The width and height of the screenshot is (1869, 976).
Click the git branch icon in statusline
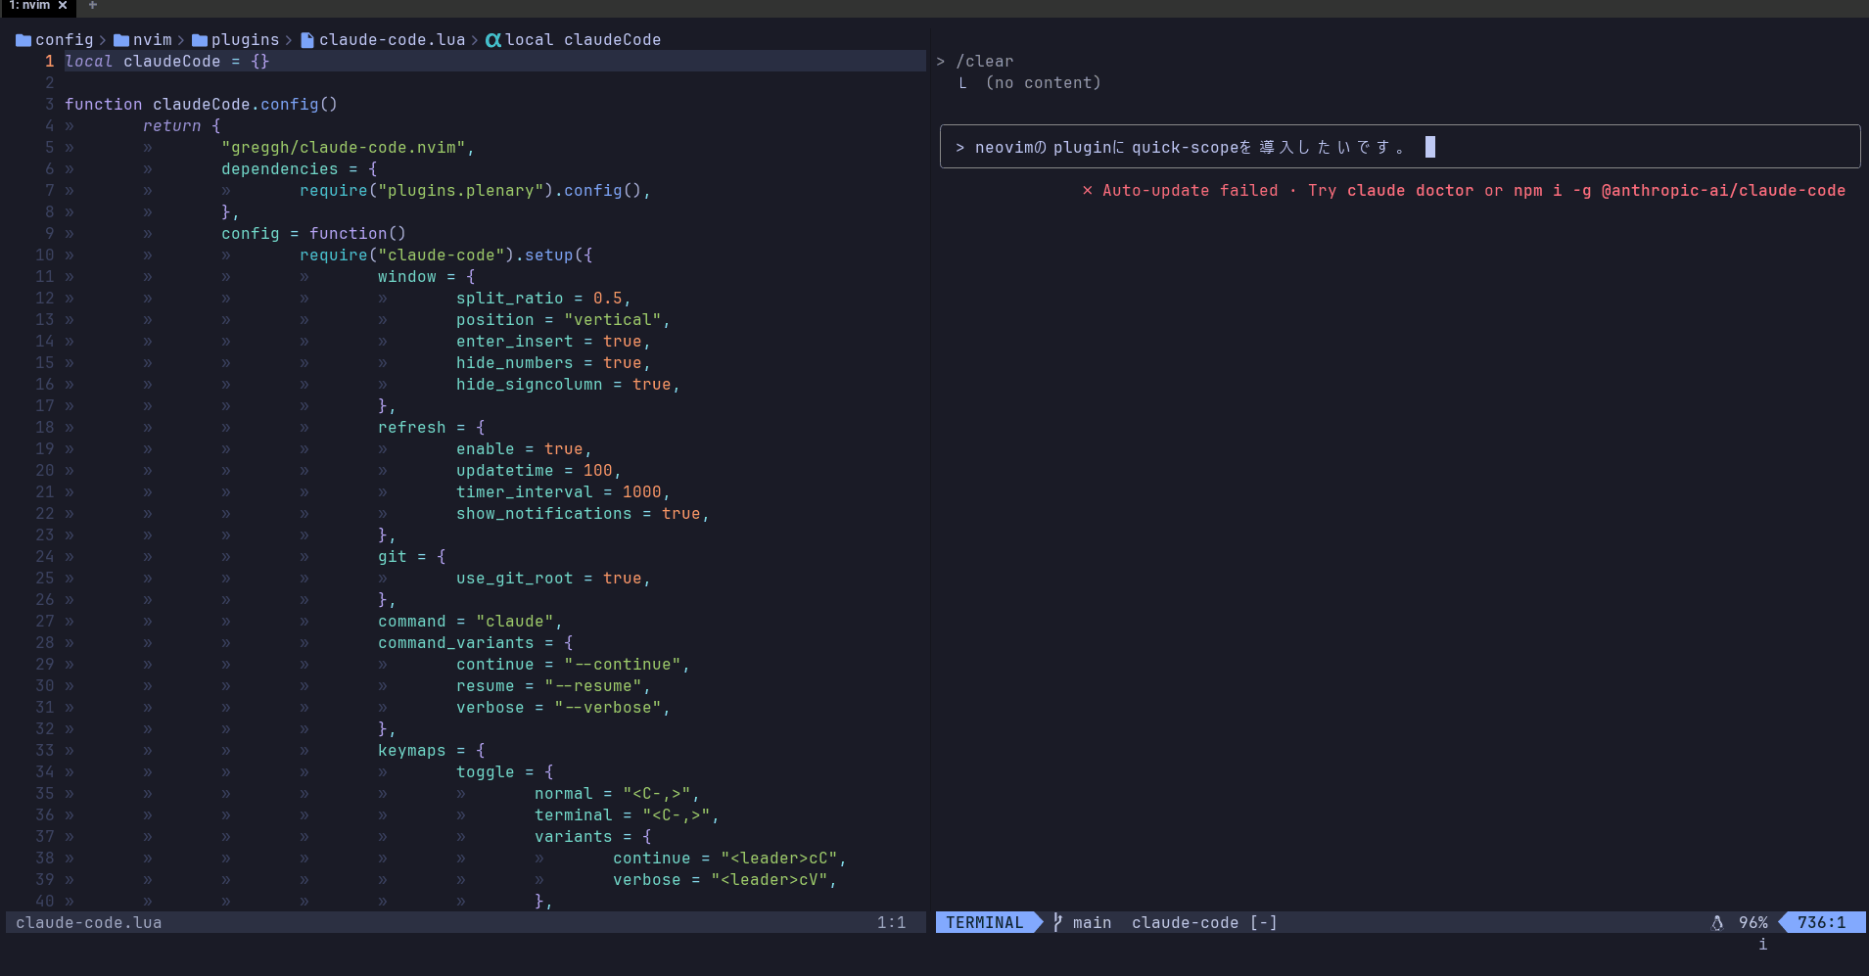[1057, 922]
